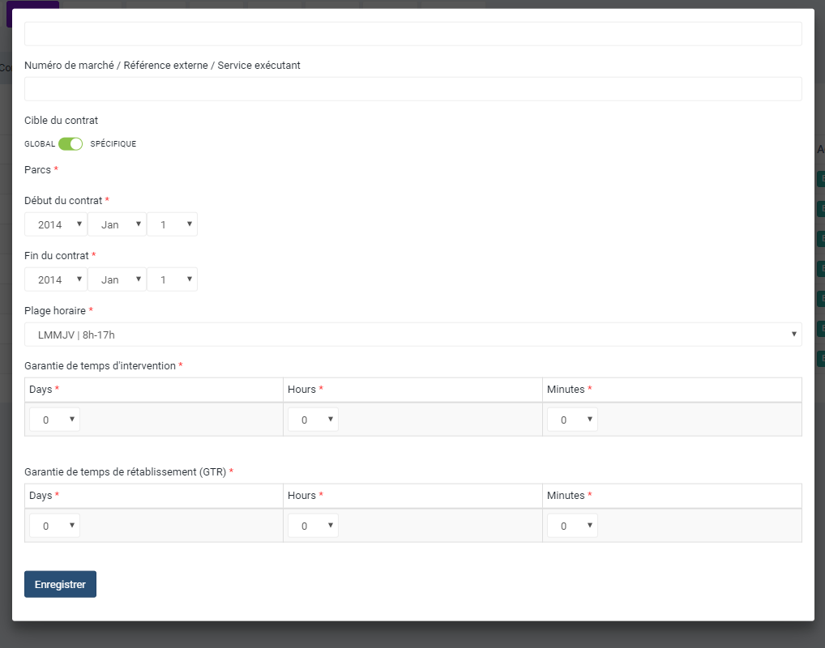Select intervention time Minutes dropdown
Screen dimensions: 825x648
click(x=572, y=420)
